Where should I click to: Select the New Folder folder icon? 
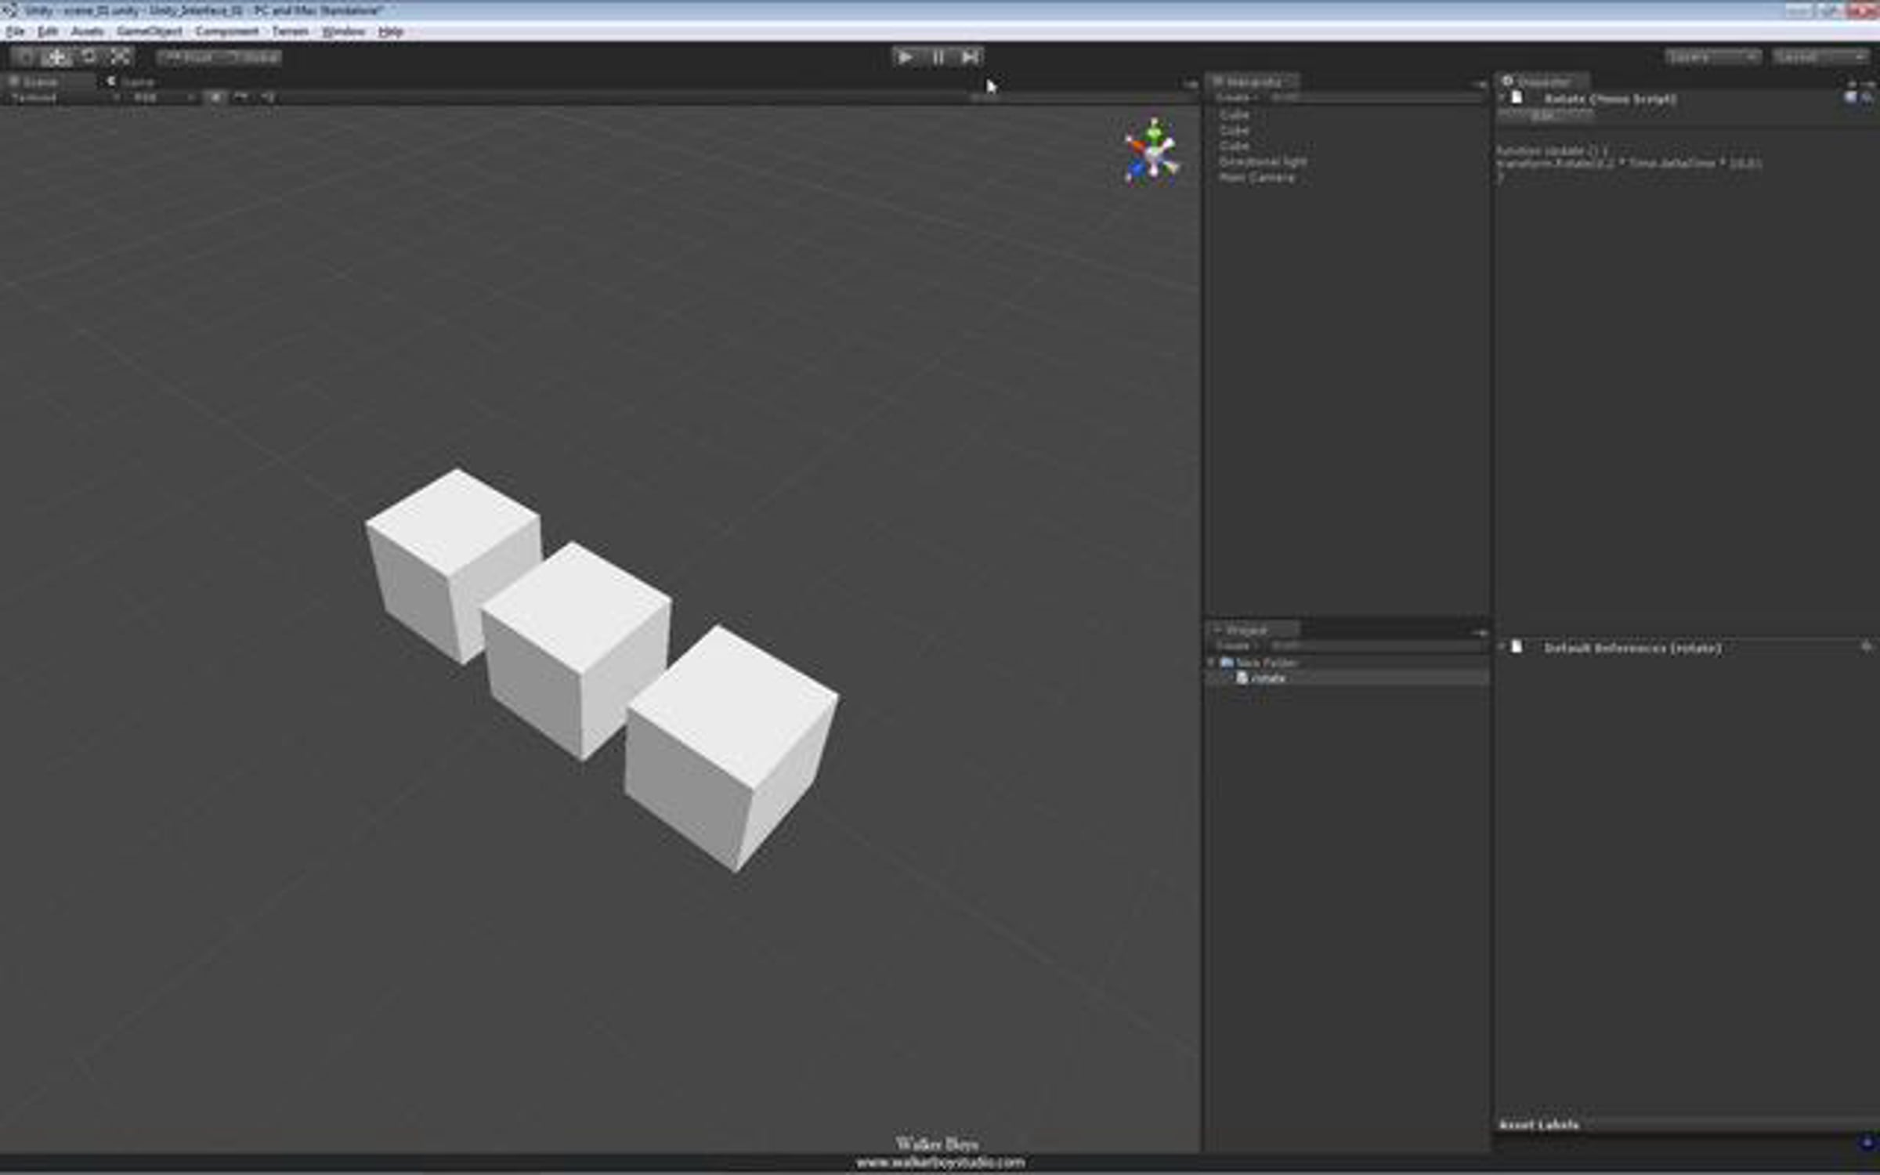[1227, 663]
